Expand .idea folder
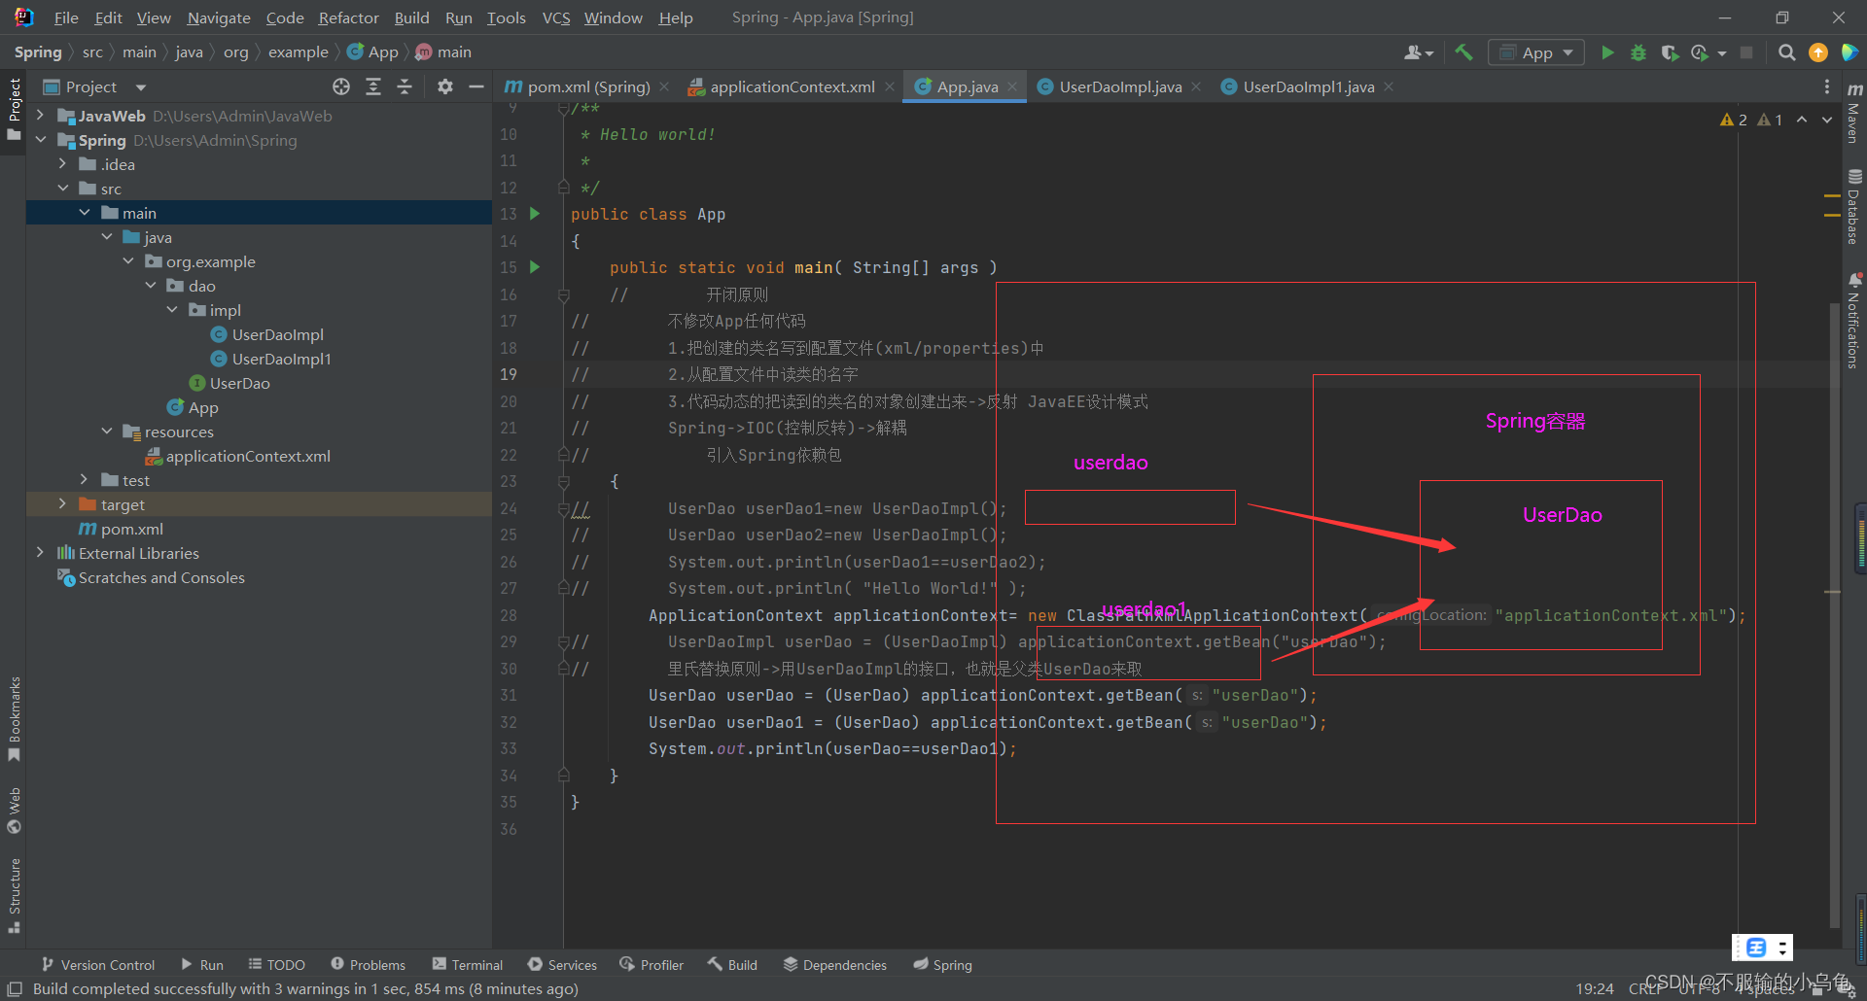The height and width of the screenshot is (1001, 1867). tap(62, 164)
